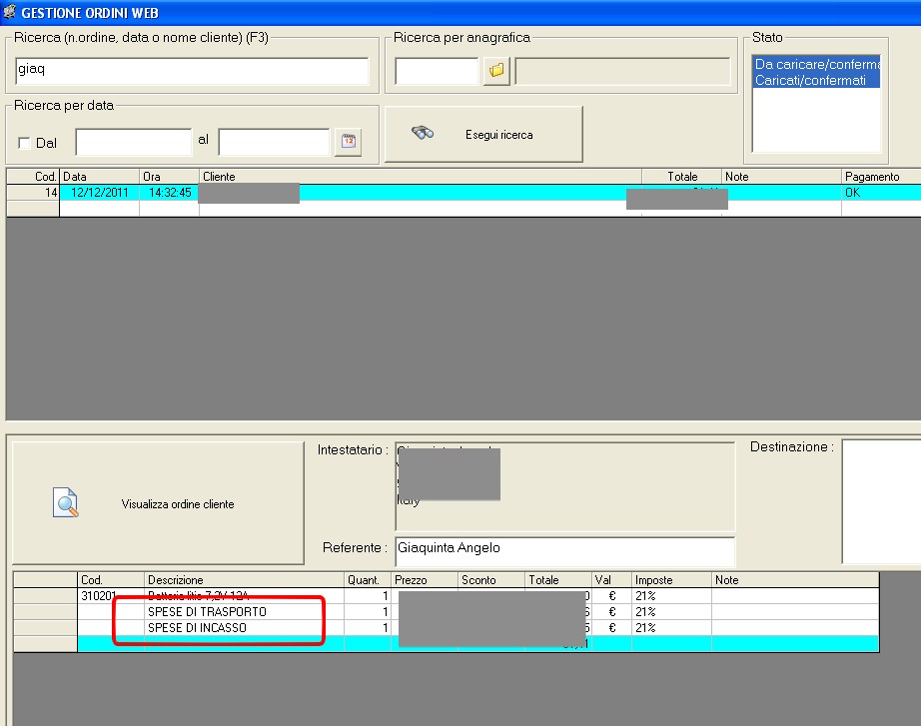Click the Data column header

click(x=99, y=176)
